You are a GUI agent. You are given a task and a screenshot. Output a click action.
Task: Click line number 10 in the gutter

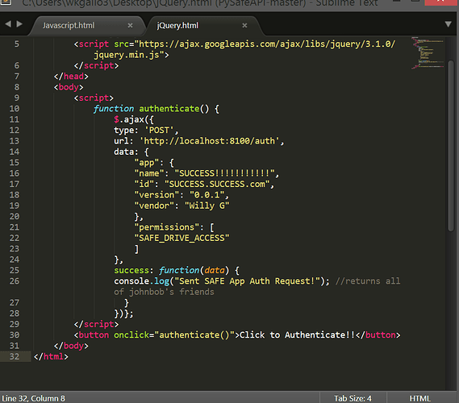pos(15,109)
